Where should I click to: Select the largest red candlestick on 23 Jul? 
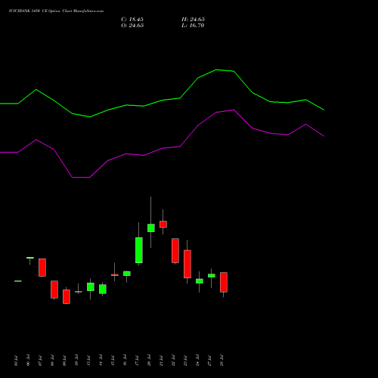tap(187, 264)
